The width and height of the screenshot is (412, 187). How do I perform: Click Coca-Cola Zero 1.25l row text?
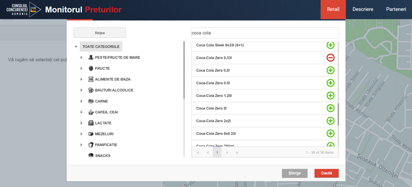[214, 95]
